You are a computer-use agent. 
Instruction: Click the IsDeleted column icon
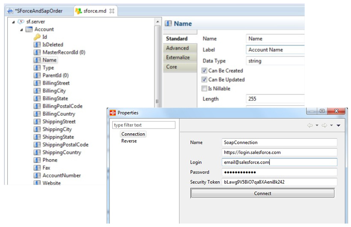pos(37,45)
